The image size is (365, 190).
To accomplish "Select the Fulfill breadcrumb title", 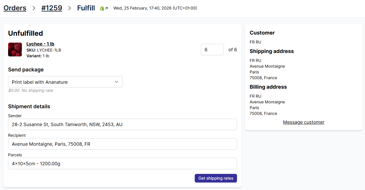I will (x=86, y=8).
